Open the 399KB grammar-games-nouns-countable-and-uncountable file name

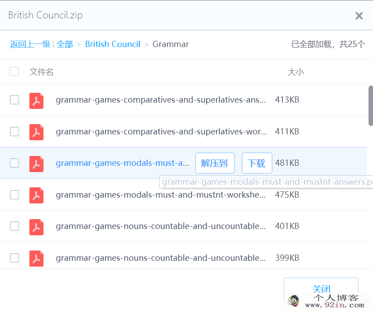coord(161,258)
